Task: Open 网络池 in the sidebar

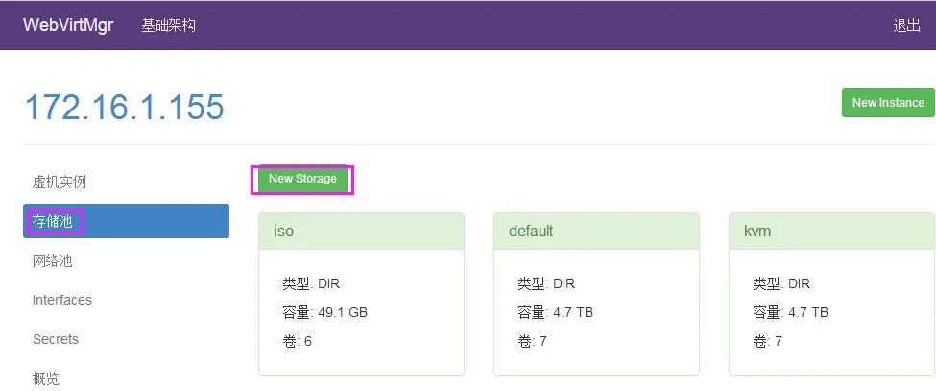Action: (53, 260)
